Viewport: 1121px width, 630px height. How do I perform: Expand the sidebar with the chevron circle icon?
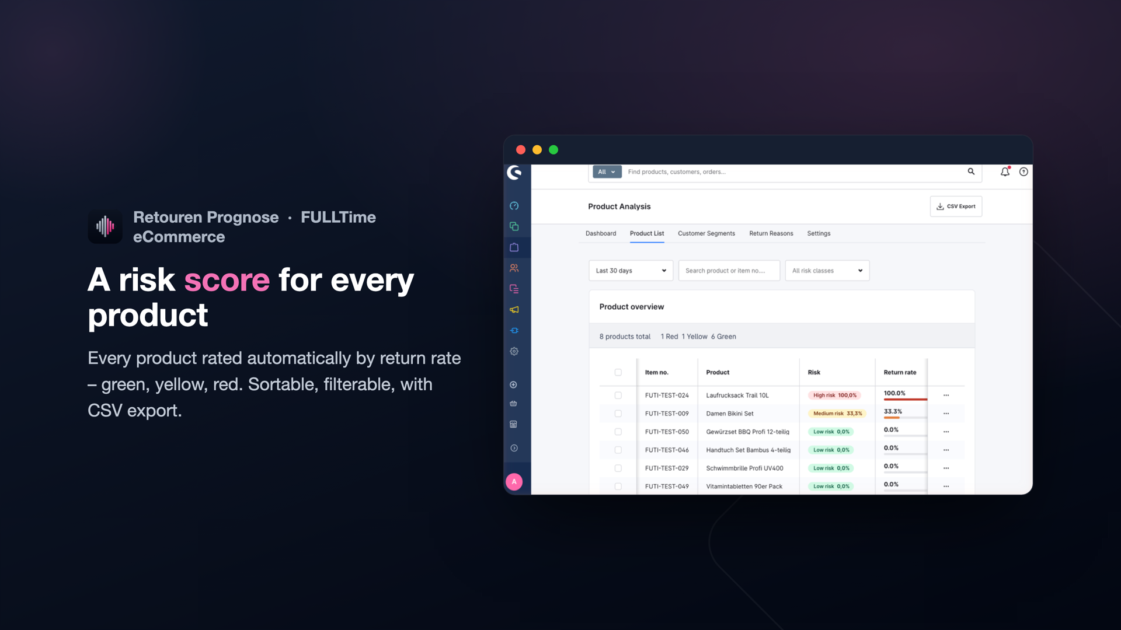(514, 449)
